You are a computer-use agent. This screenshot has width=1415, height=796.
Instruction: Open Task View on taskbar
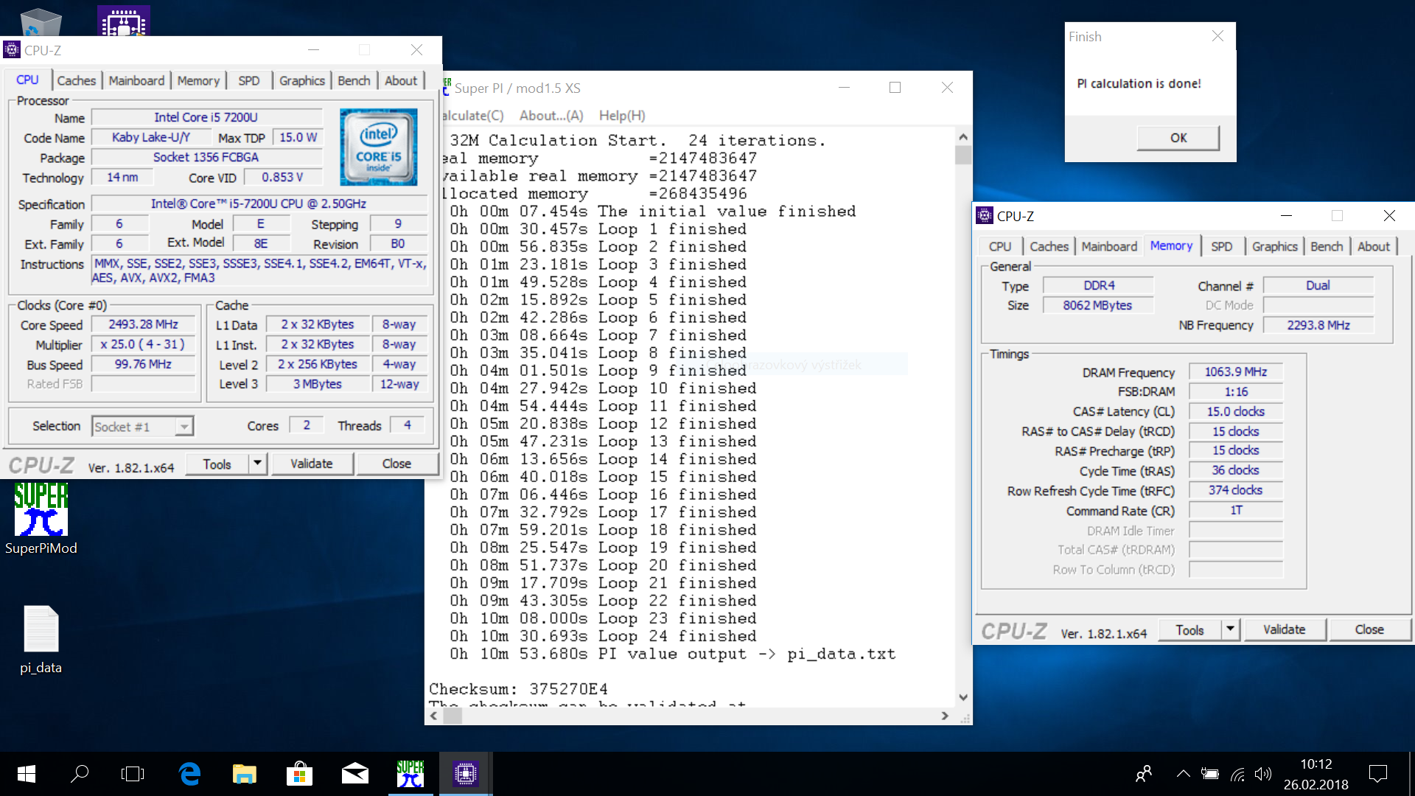coord(133,774)
